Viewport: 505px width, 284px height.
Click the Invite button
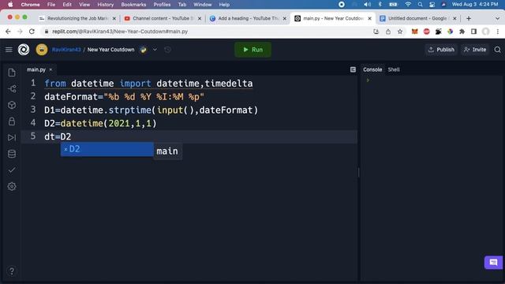(x=475, y=50)
